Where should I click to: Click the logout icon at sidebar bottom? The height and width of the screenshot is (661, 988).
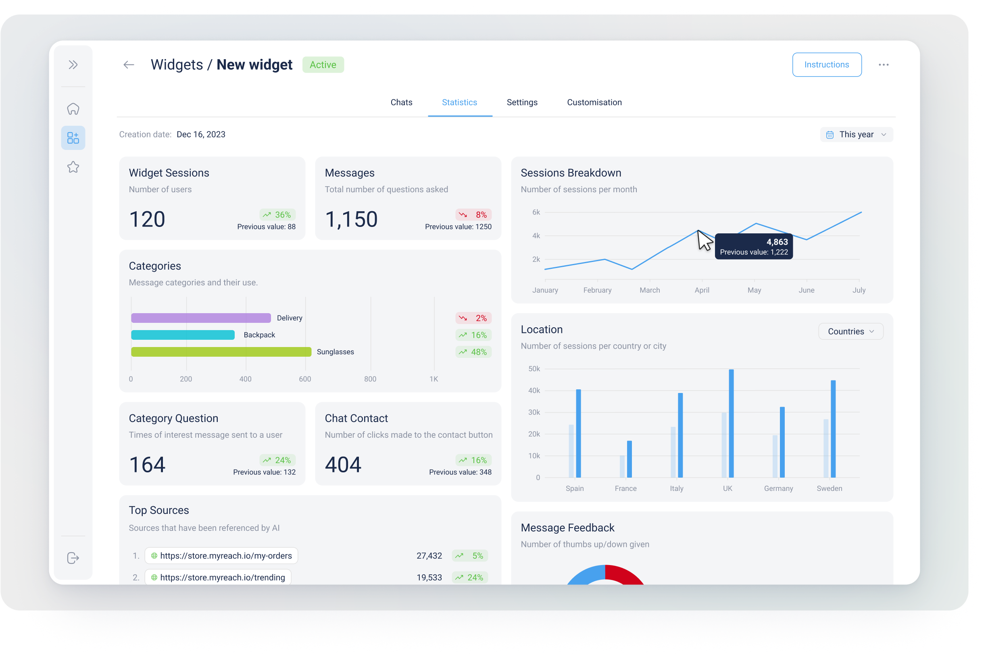coord(73,558)
